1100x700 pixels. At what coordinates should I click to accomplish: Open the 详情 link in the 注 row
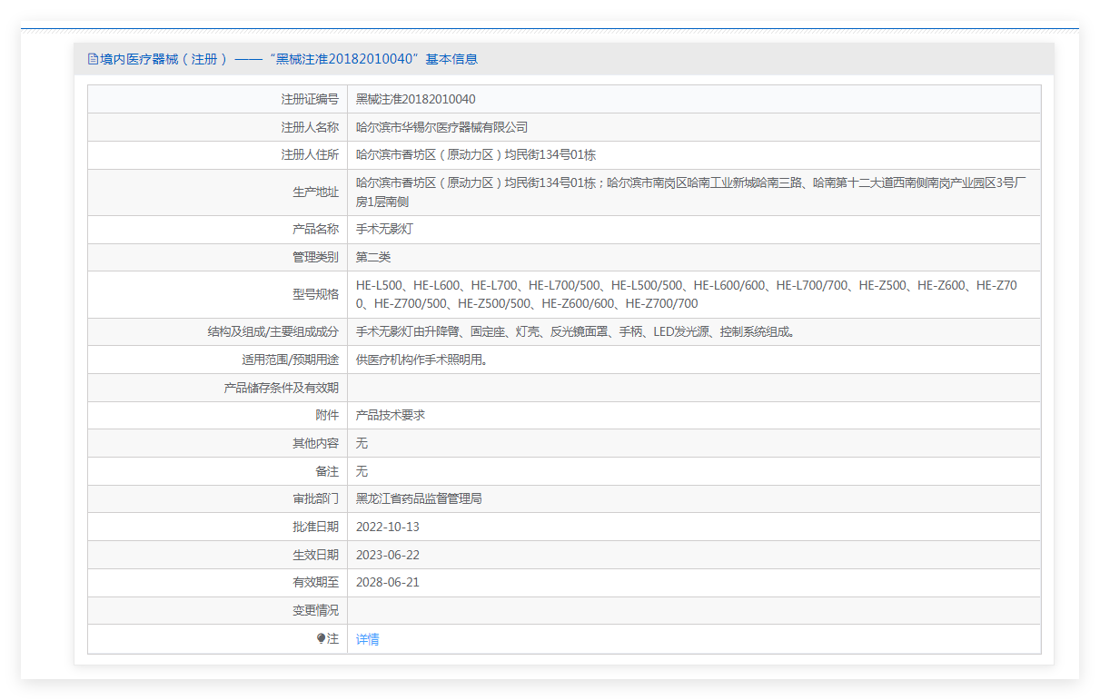[x=367, y=639]
